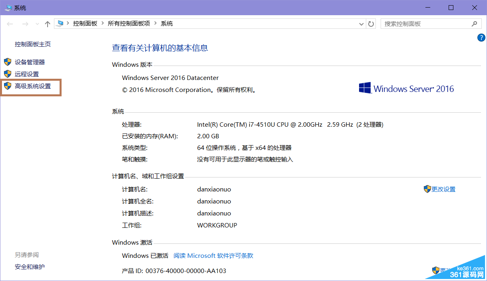Select the 系统 breadcrumb in address bar
The image size is (487, 281).
[167, 24]
